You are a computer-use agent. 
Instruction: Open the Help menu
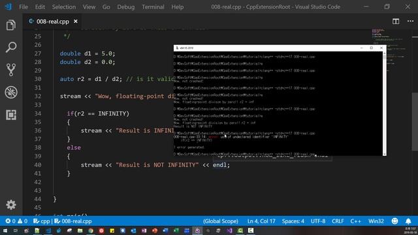pos(177,7)
